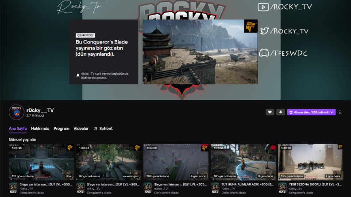Open the three-dot more options menu

pyautogui.click(x=340, y=112)
